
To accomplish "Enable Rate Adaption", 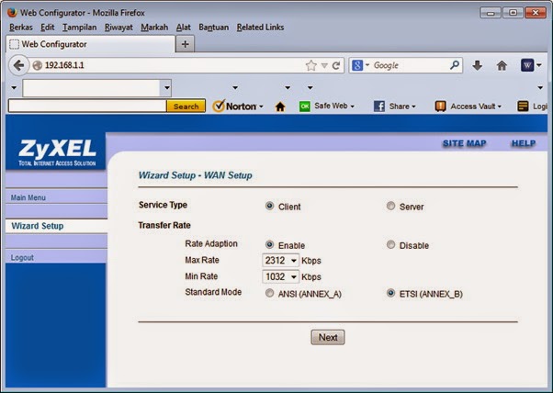I will (x=269, y=244).
